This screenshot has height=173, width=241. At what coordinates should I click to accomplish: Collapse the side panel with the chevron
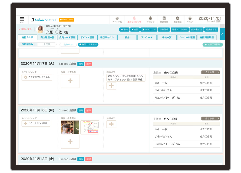pyautogui.click(x=222, y=34)
